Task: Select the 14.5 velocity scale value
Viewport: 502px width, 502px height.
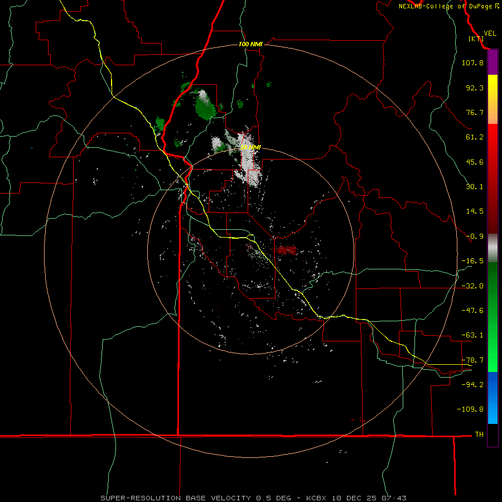Action: click(x=475, y=211)
